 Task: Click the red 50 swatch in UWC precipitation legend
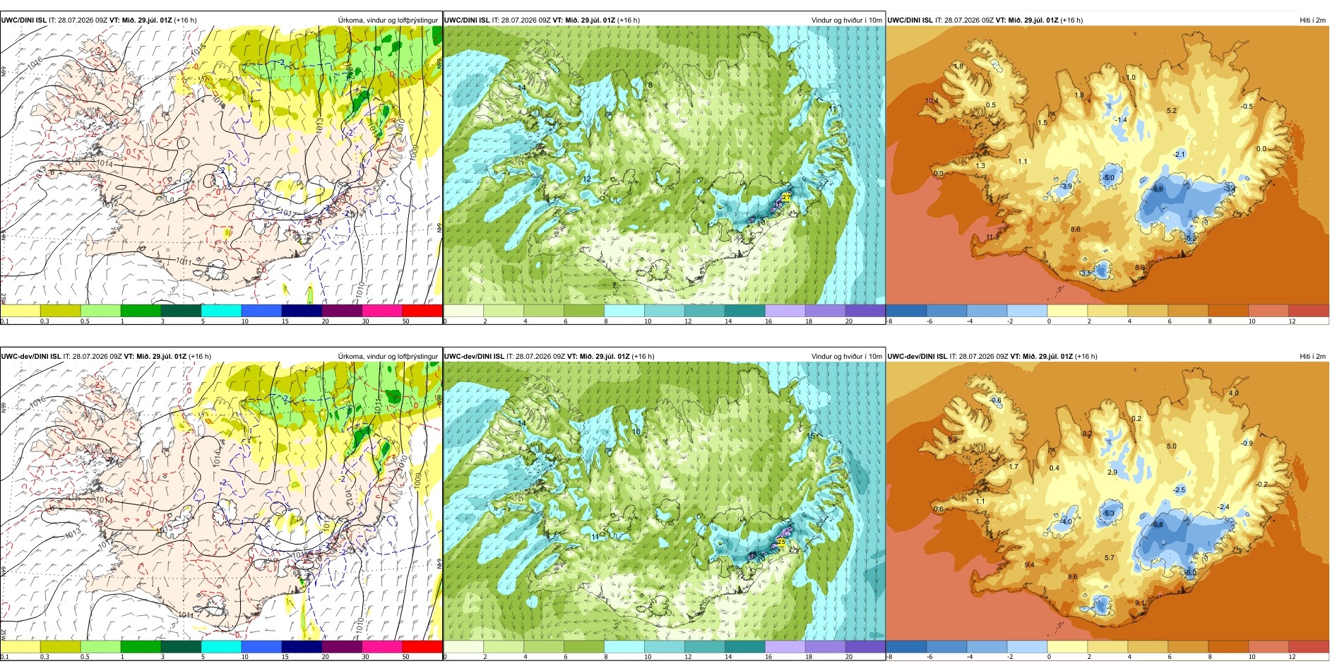pos(422,311)
